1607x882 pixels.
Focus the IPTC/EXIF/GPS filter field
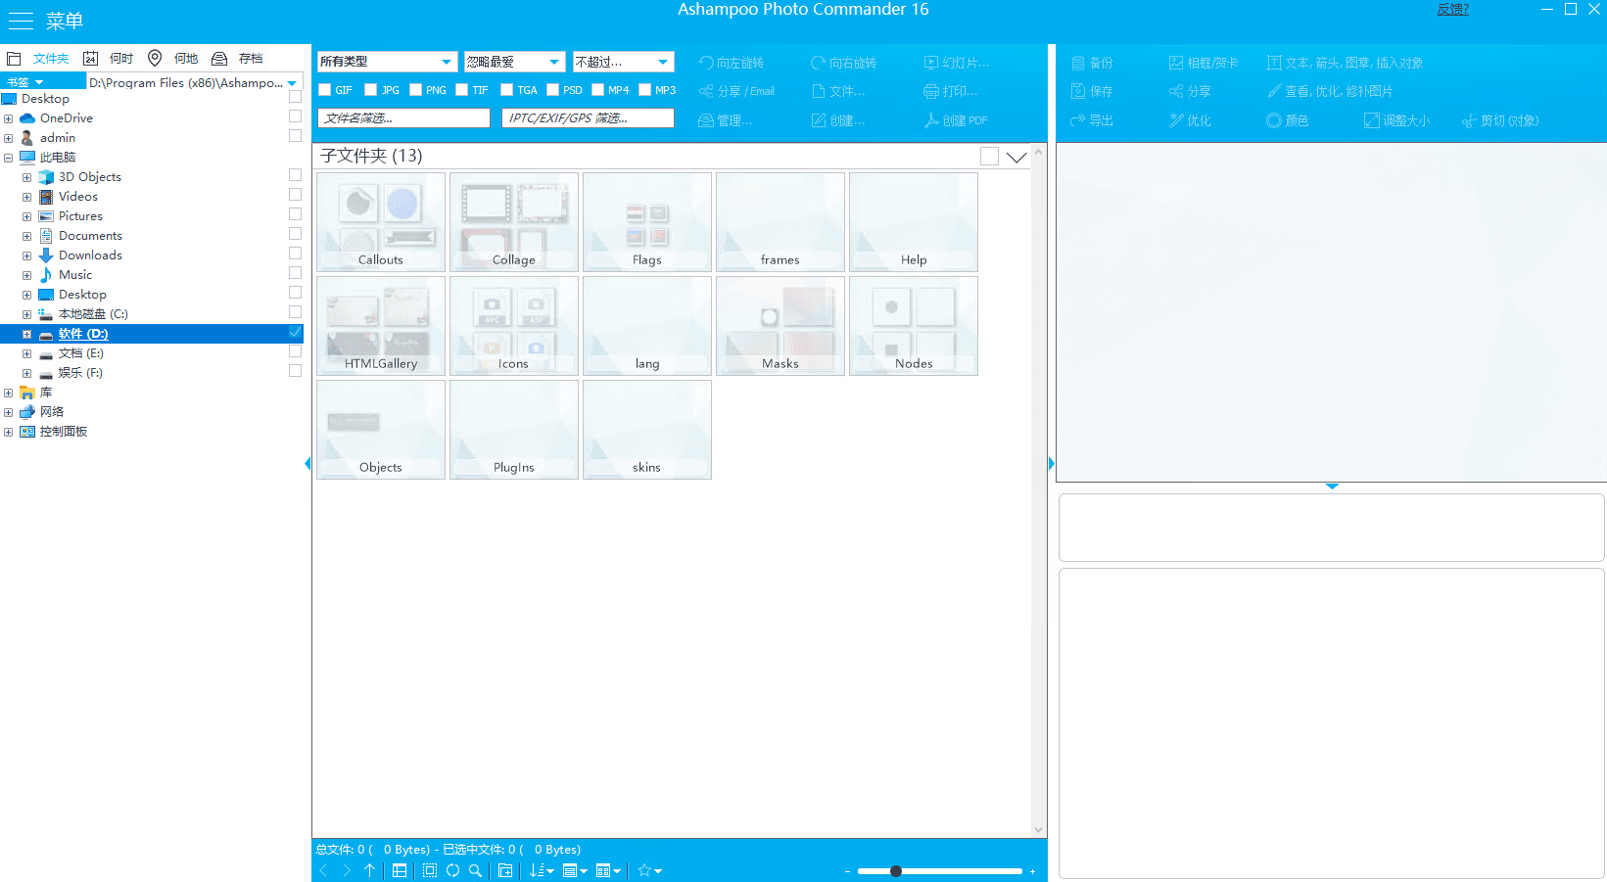coord(588,118)
